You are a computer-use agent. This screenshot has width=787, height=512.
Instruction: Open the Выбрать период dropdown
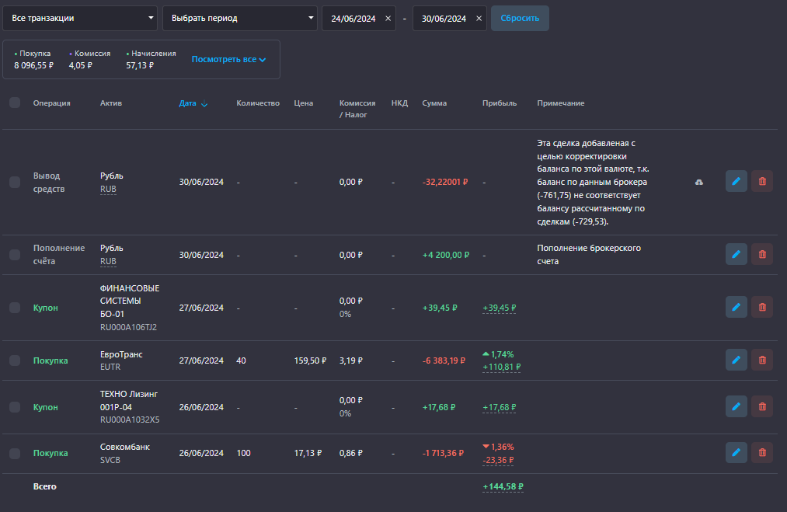[x=240, y=18]
